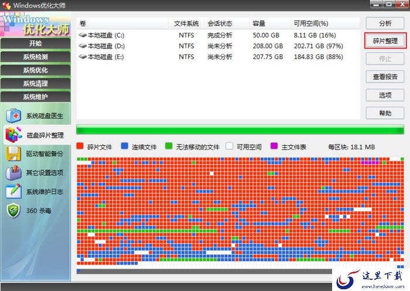Click the 8.11 GB (16%) free space value
Viewport: 410px width, 291px height.
315,35
